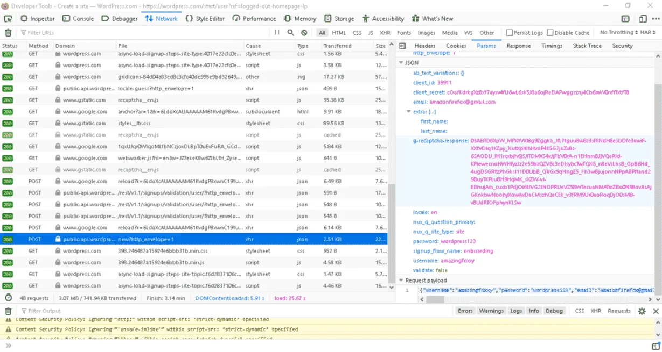The height and width of the screenshot is (352, 662).
Task: Open the request blocking panel icon
Action: 304,33
